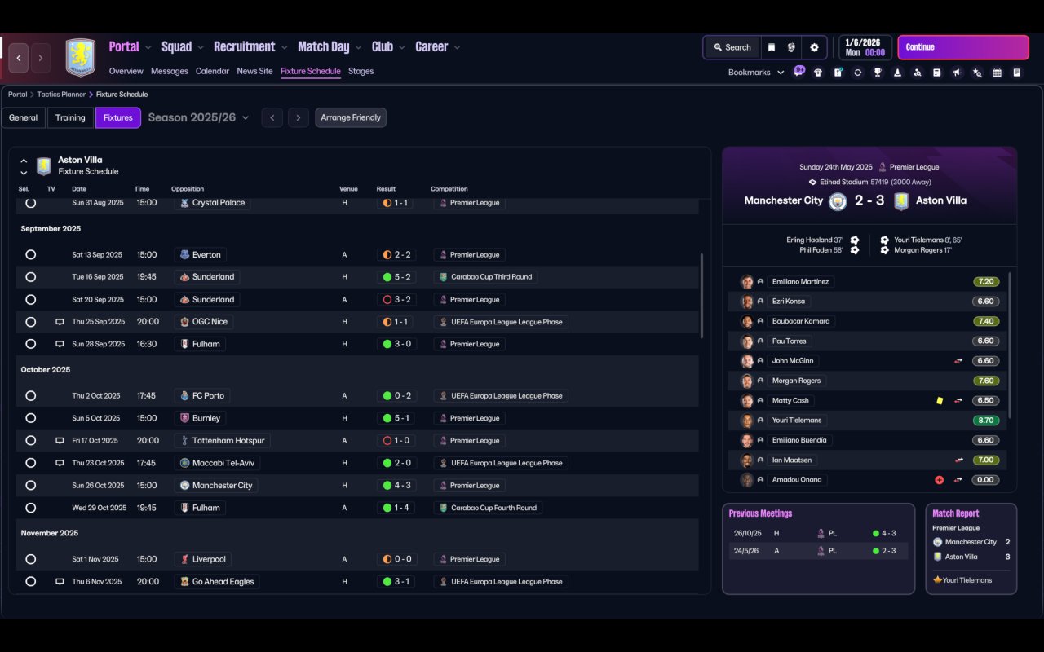The width and height of the screenshot is (1044, 652).
Task: Click the TV icon on the Maccabi Tel-Aviv row
Action: 60,463
